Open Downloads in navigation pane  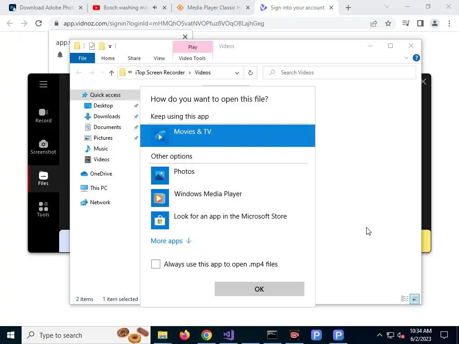point(107,116)
